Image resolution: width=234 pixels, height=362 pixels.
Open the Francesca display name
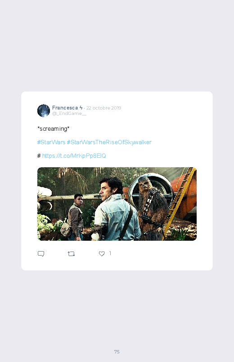click(x=65, y=108)
